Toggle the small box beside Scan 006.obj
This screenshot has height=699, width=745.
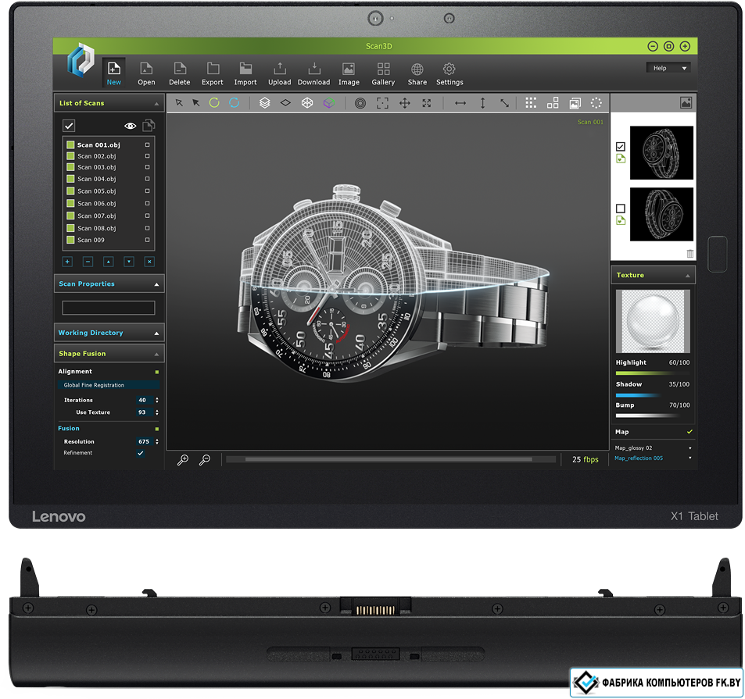147,204
